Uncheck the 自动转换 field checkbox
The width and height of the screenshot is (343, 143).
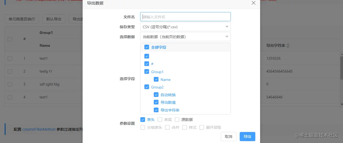pyautogui.click(x=156, y=95)
